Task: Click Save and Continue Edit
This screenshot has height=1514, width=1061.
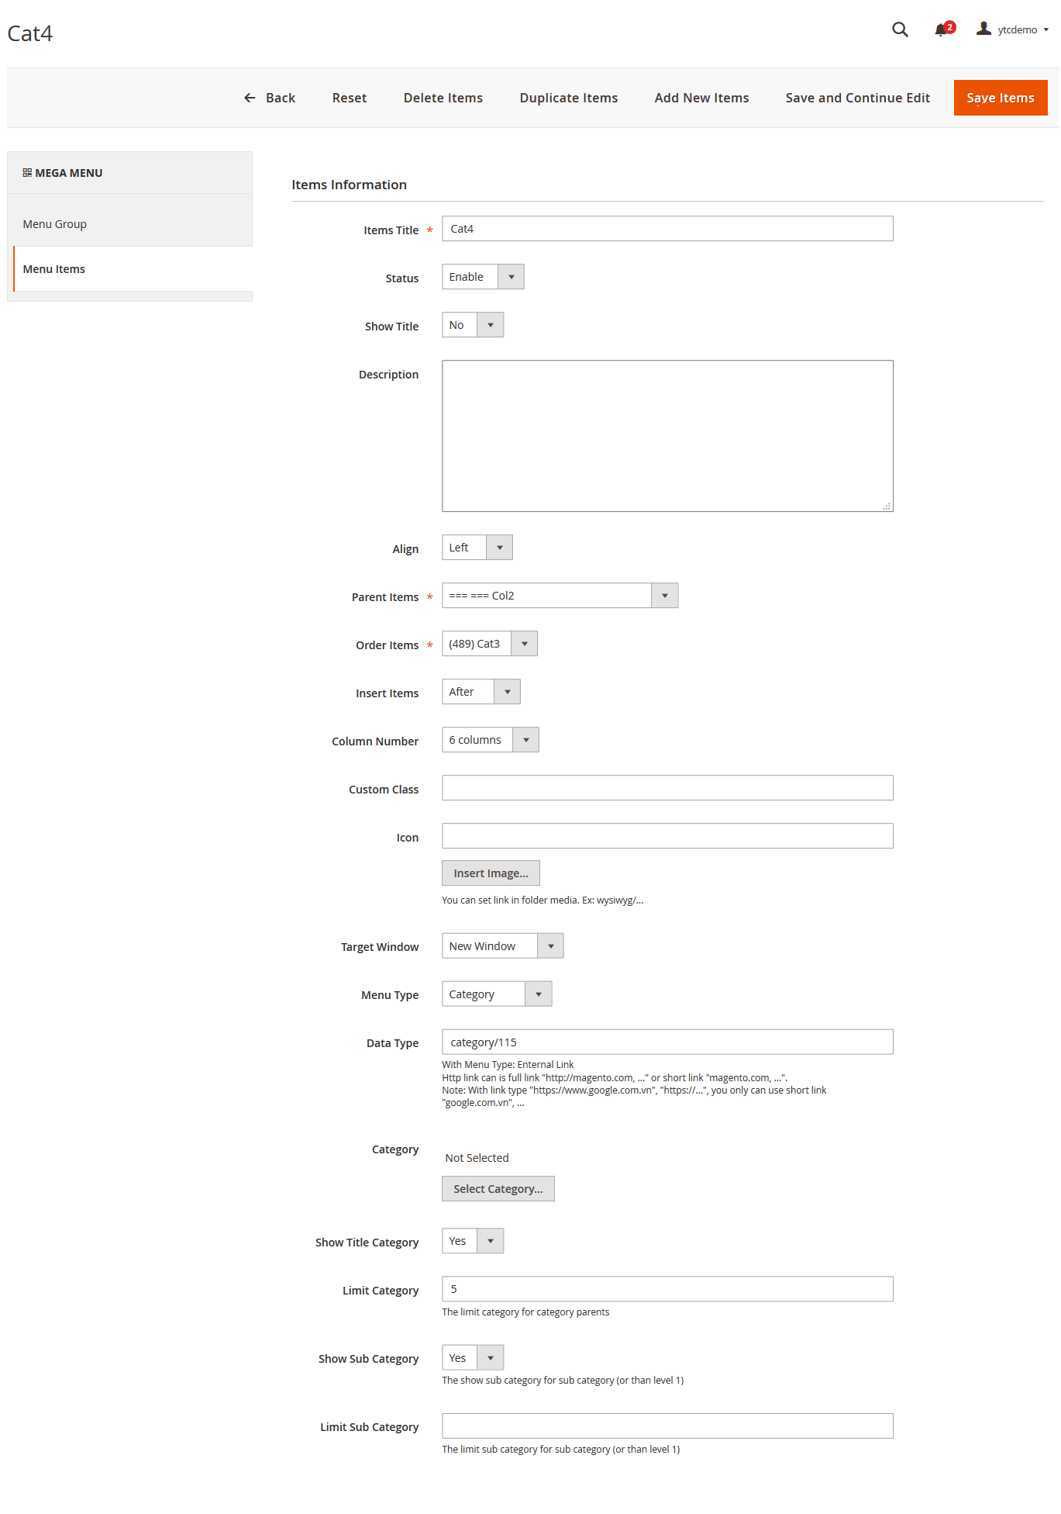Action: click(x=857, y=98)
